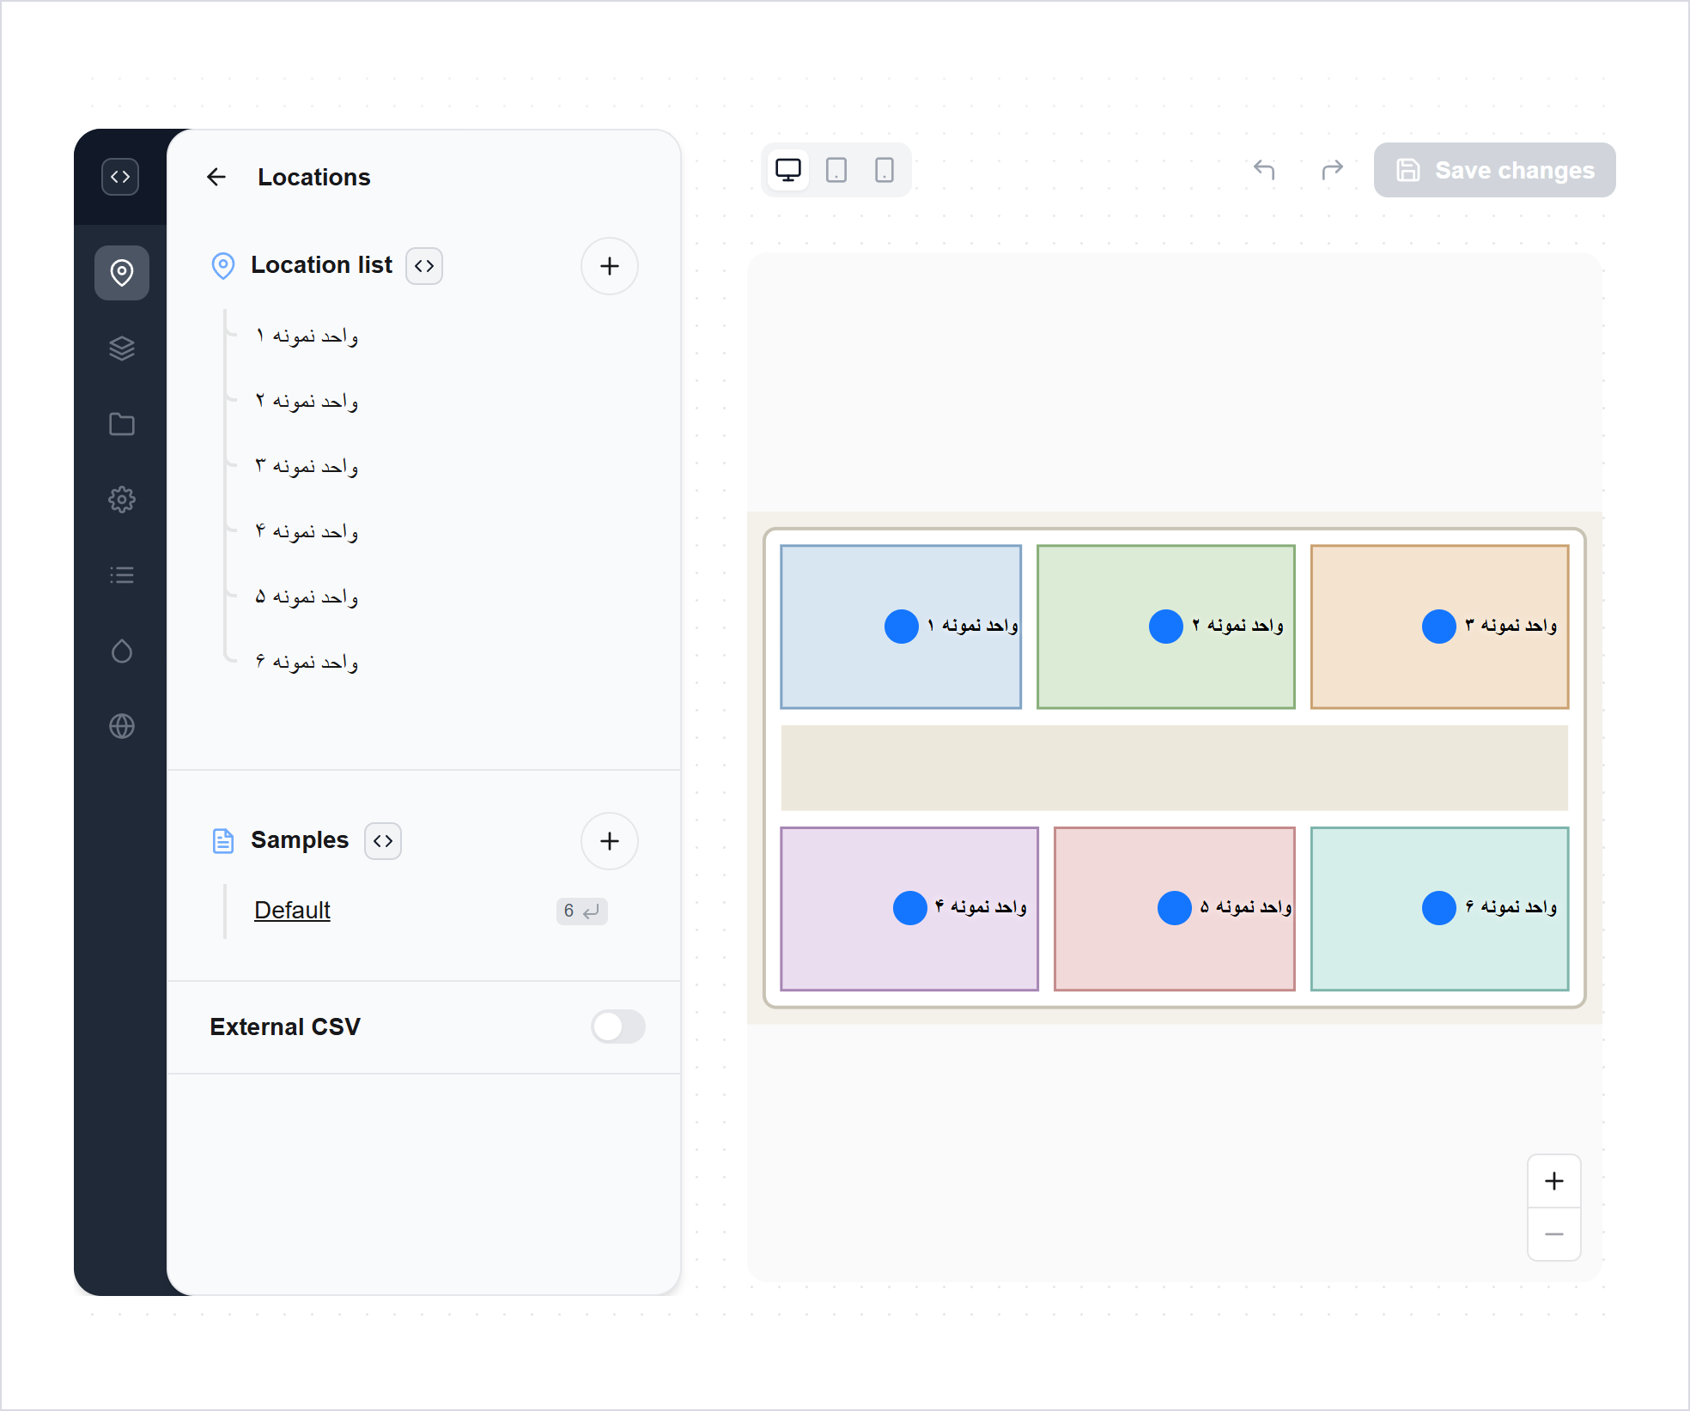The height and width of the screenshot is (1411, 1690).
Task: Click the code brackets icon in the dark sidebar header
Action: (120, 177)
